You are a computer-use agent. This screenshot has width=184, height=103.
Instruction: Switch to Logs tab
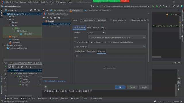pyautogui.click(x=103, y=27)
